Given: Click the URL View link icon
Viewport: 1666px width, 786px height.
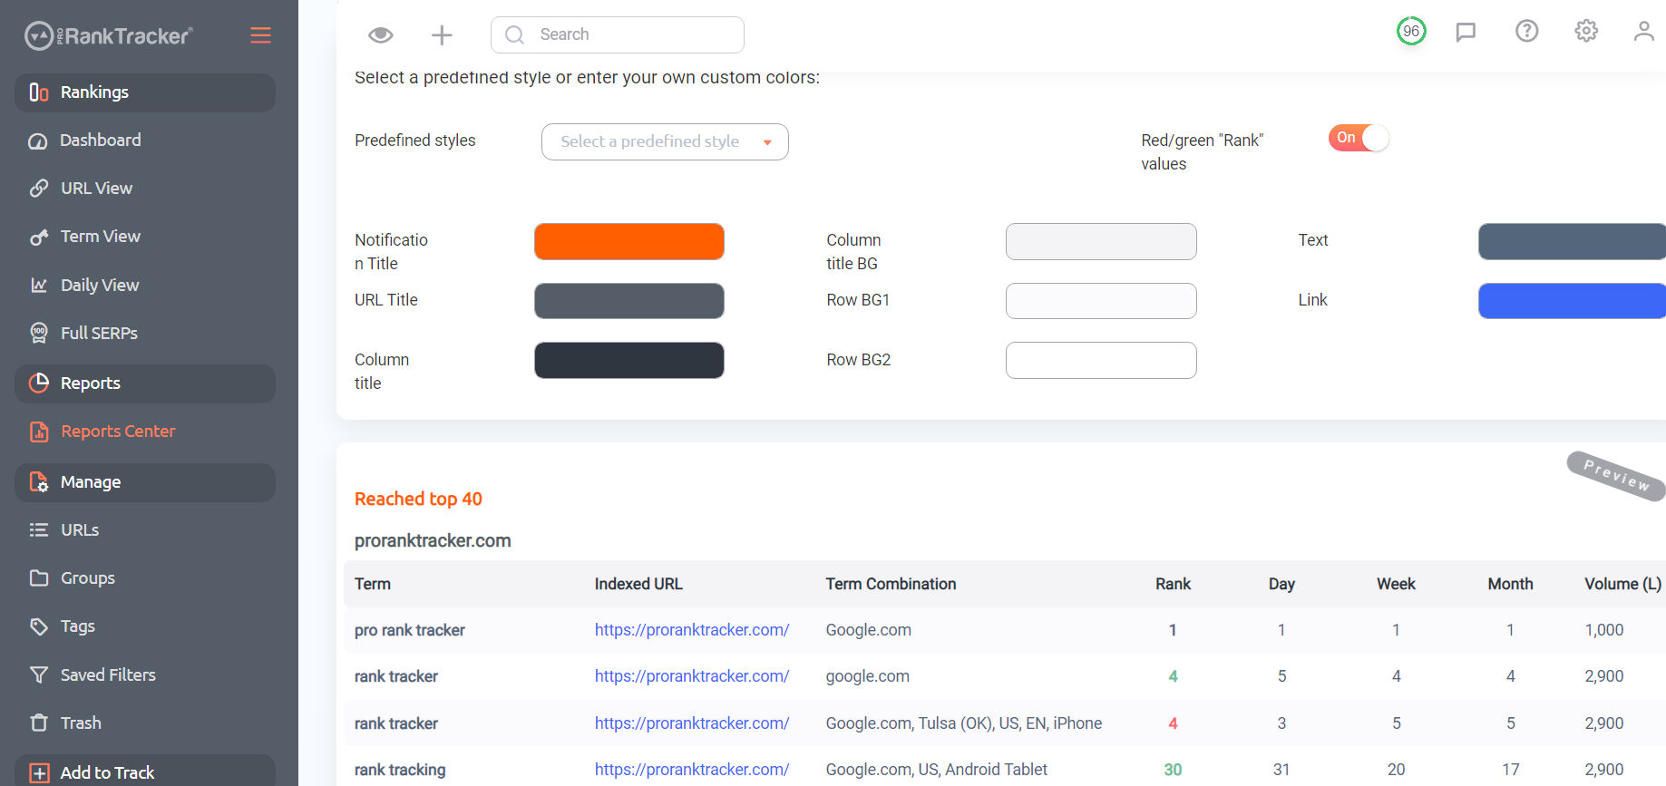Looking at the screenshot, I should [38, 189].
